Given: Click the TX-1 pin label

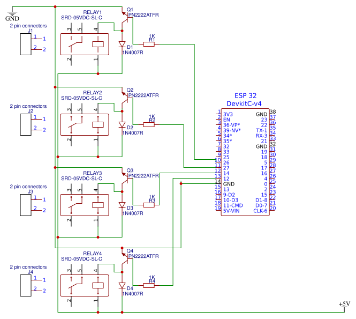Looking at the screenshot, I should pos(262,130).
